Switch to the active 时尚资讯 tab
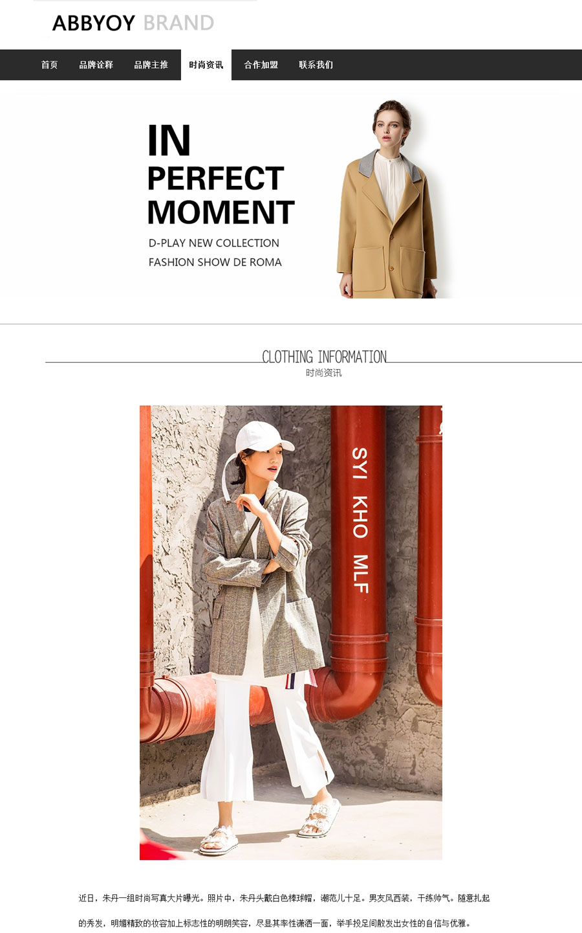This screenshot has width=582, height=933. click(206, 65)
